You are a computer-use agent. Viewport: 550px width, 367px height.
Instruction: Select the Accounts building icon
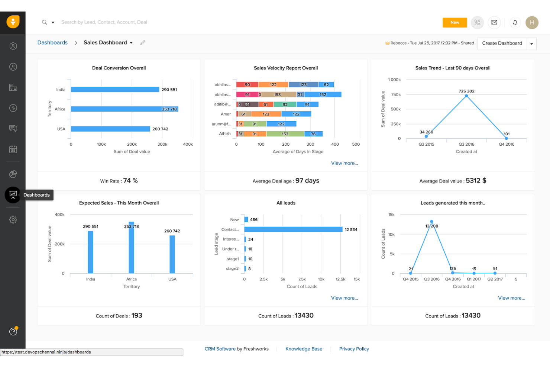(x=13, y=87)
